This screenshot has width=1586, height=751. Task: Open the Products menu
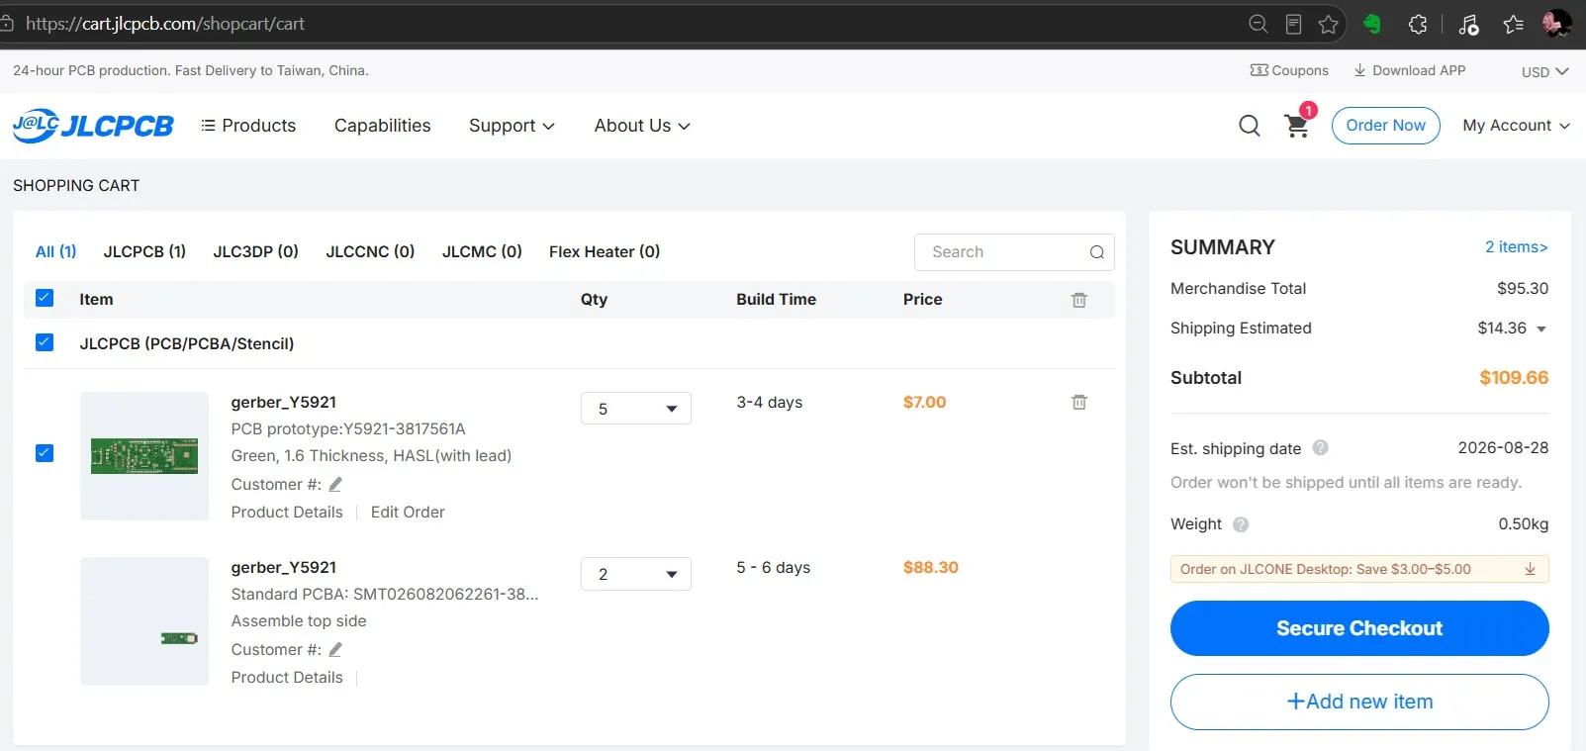click(x=248, y=126)
